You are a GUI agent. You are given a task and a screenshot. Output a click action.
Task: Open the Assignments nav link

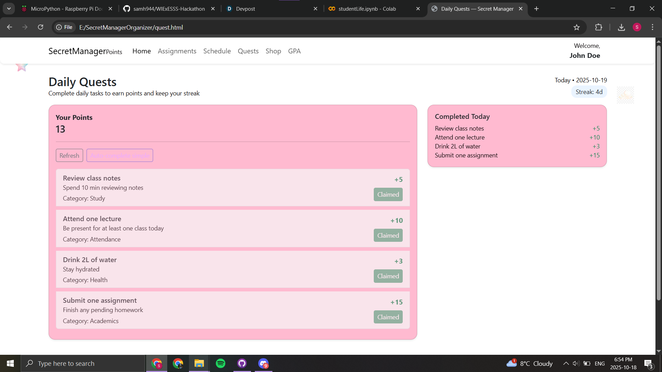coord(177,51)
